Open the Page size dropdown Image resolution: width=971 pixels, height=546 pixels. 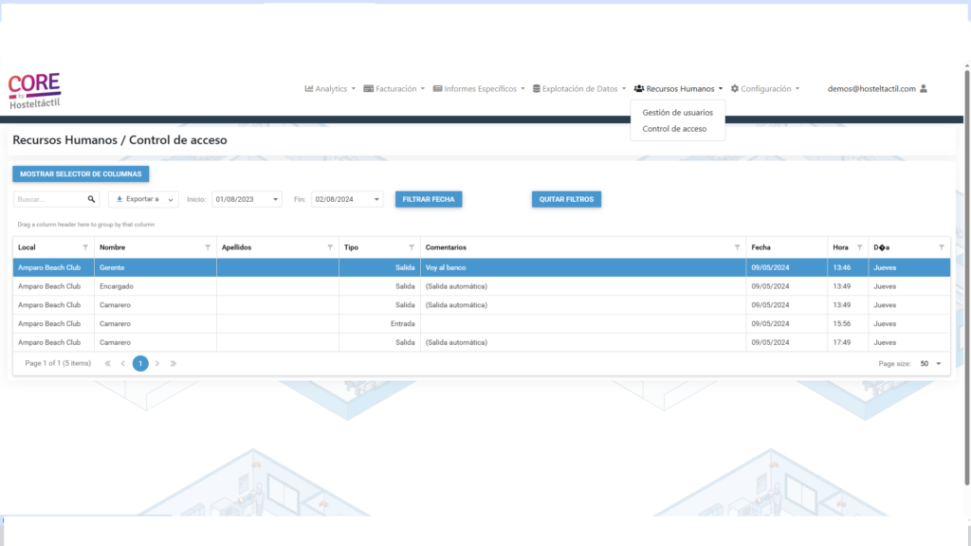pos(939,363)
